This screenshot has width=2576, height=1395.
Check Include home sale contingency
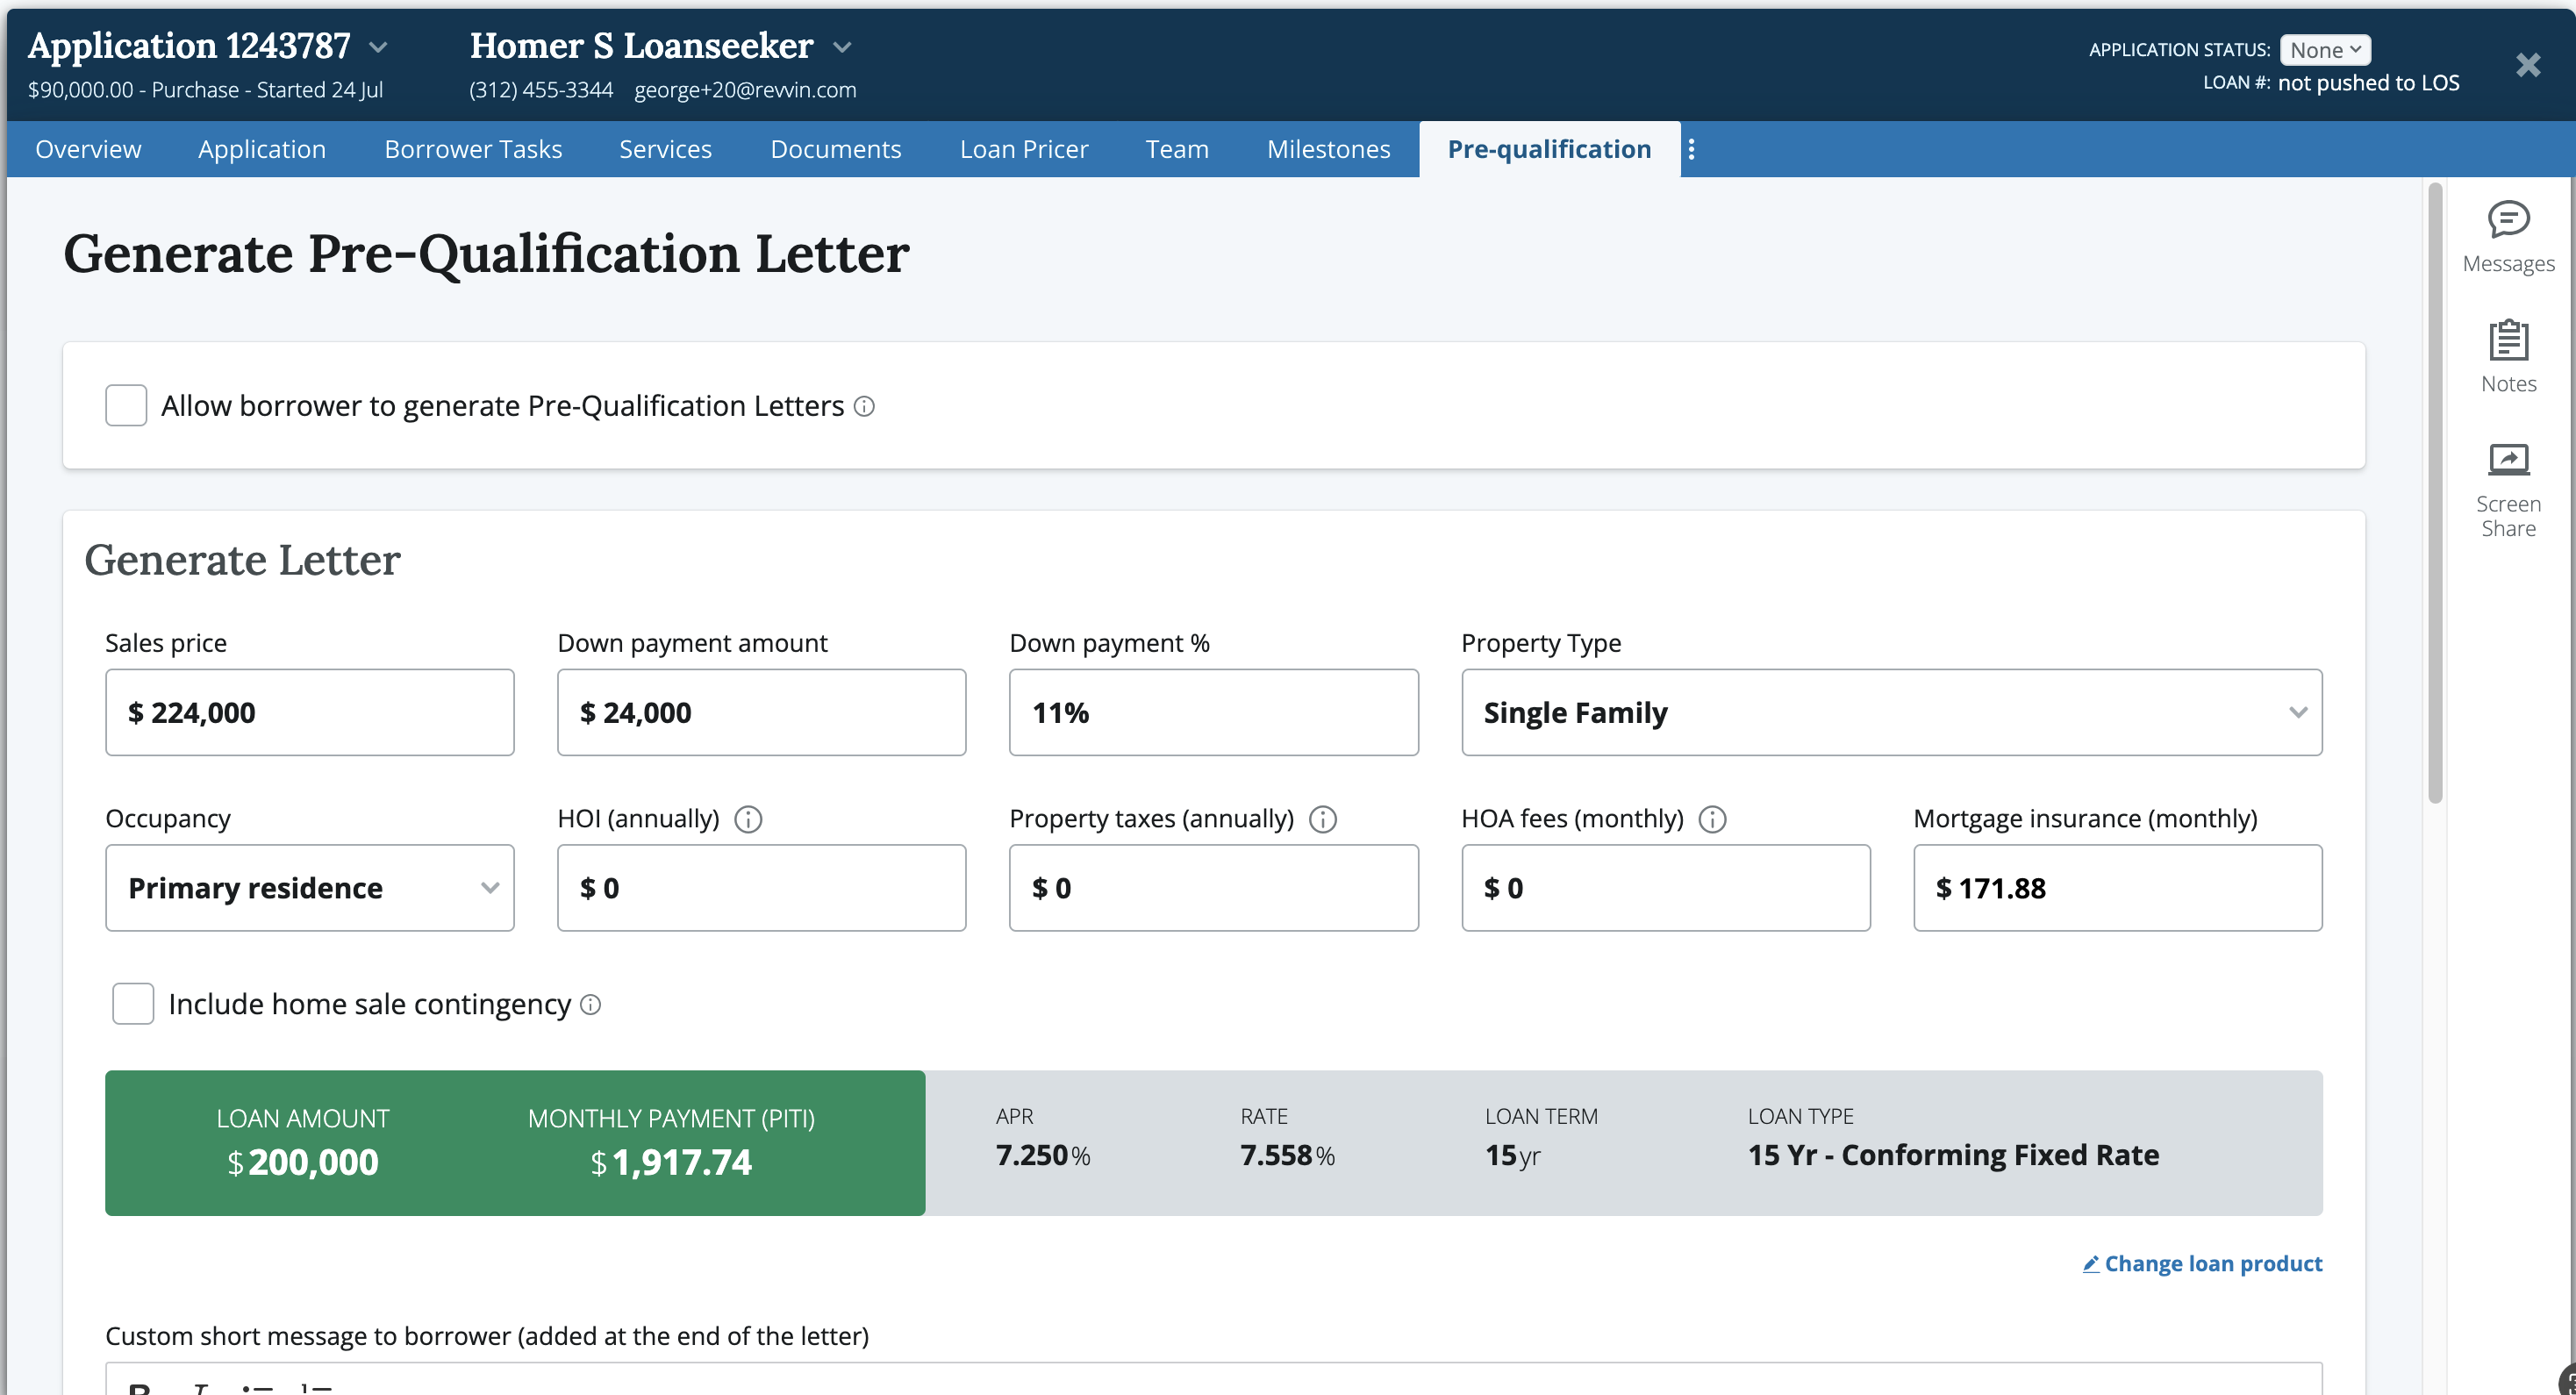pos(133,1003)
